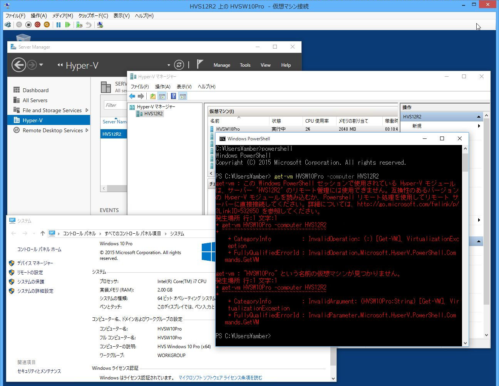Toggle show/hide console tree icon
The height and width of the screenshot is (386, 499).
click(x=162, y=96)
